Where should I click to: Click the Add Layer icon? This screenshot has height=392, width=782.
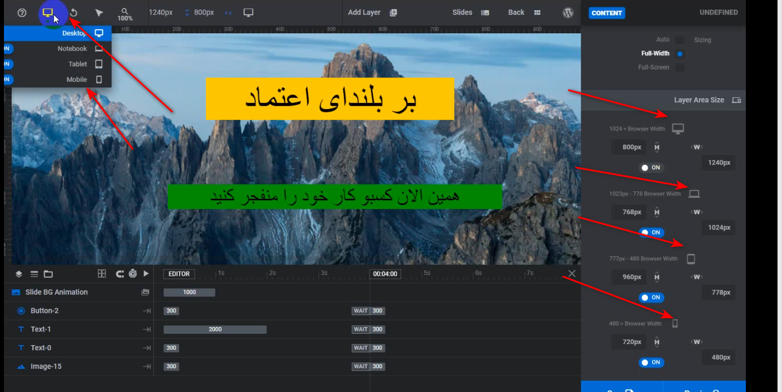(394, 12)
